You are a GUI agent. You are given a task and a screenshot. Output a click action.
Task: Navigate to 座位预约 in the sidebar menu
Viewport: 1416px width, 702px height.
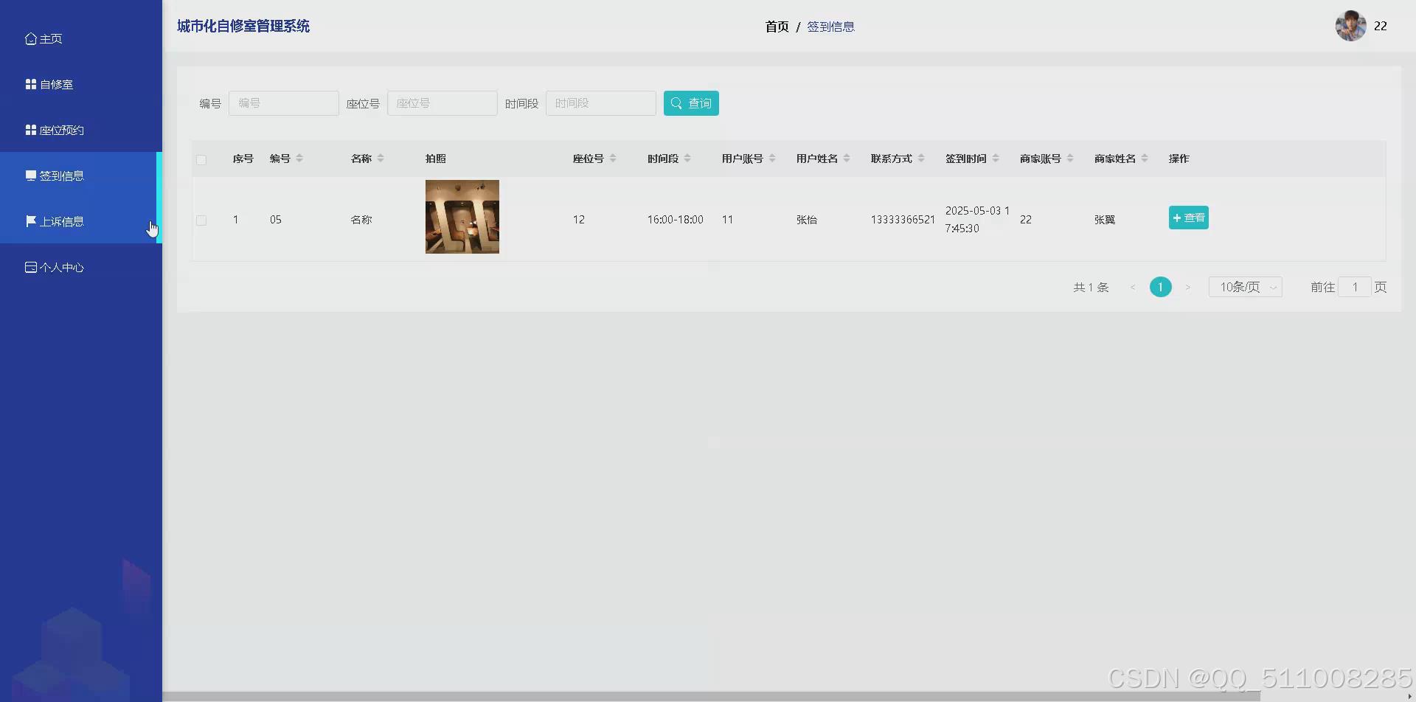[x=62, y=129]
